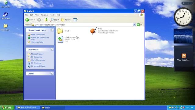
Task: Switch to HoldEn-InkBall-Tinker taskbar window
Action: pos(28,108)
